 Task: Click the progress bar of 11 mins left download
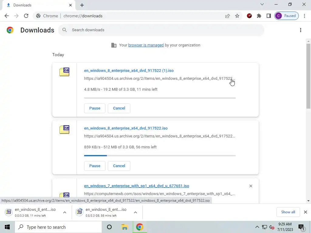160,98
